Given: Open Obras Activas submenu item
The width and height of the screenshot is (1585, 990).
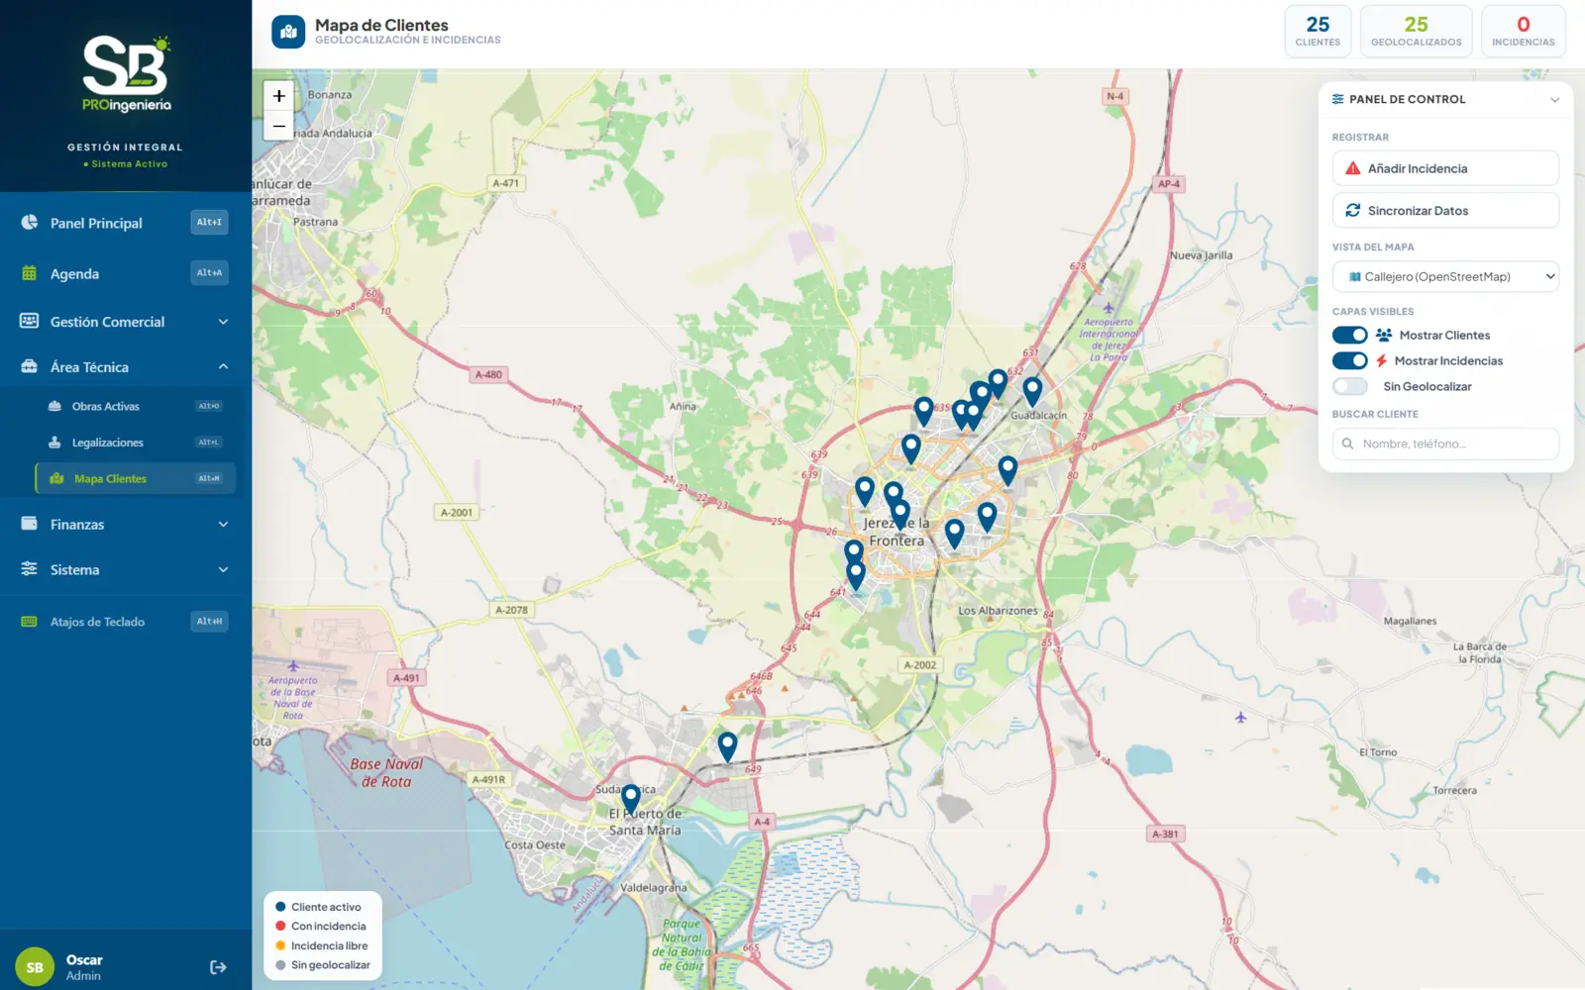Looking at the screenshot, I should pos(136,406).
